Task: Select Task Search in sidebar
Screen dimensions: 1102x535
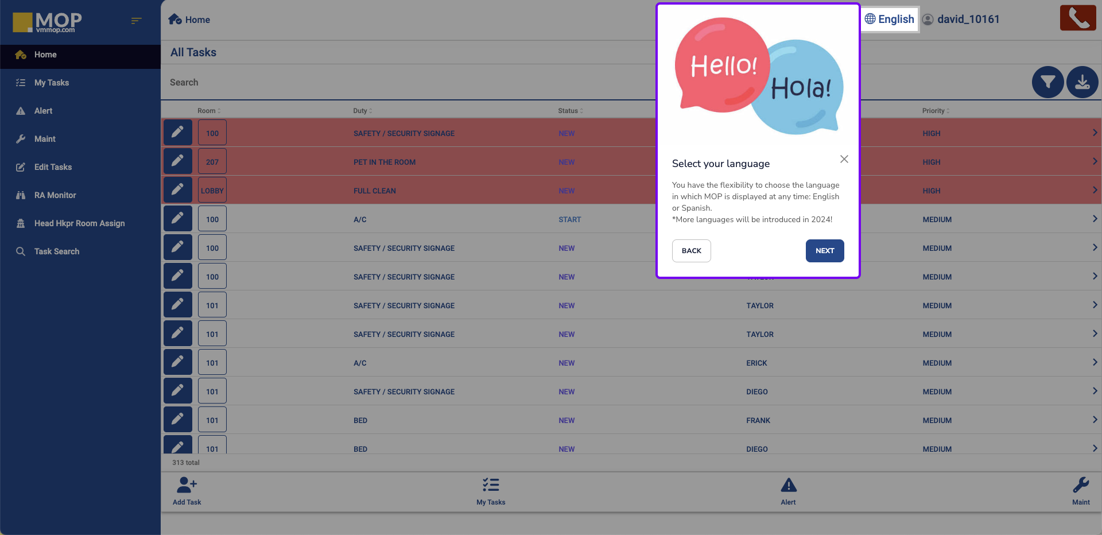Action: (x=57, y=251)
